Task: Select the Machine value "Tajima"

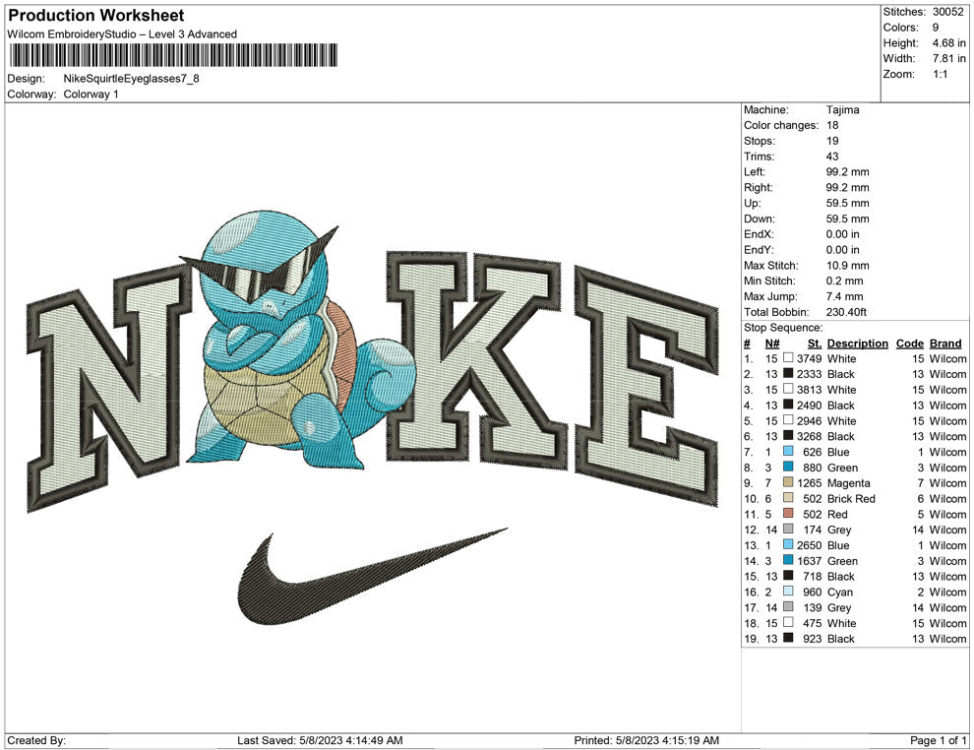Action: [842, 109]
